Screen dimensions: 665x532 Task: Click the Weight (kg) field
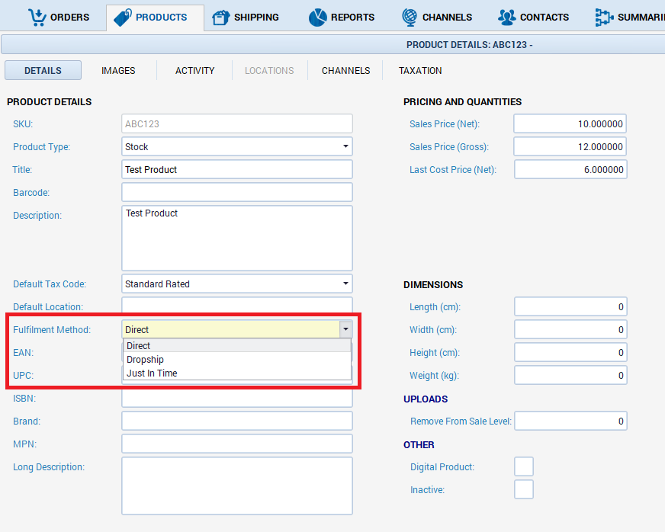click(570, 375)
